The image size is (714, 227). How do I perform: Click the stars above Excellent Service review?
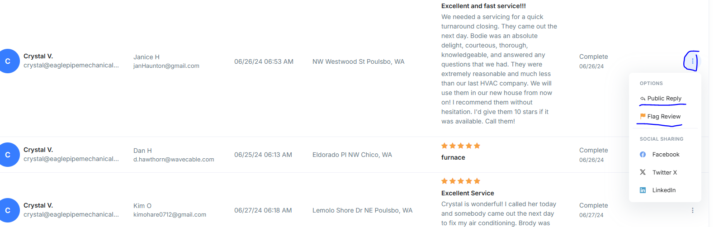click(x=460, y=181)
